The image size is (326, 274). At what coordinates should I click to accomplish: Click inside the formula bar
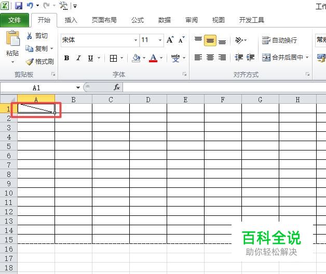(224, 87)
